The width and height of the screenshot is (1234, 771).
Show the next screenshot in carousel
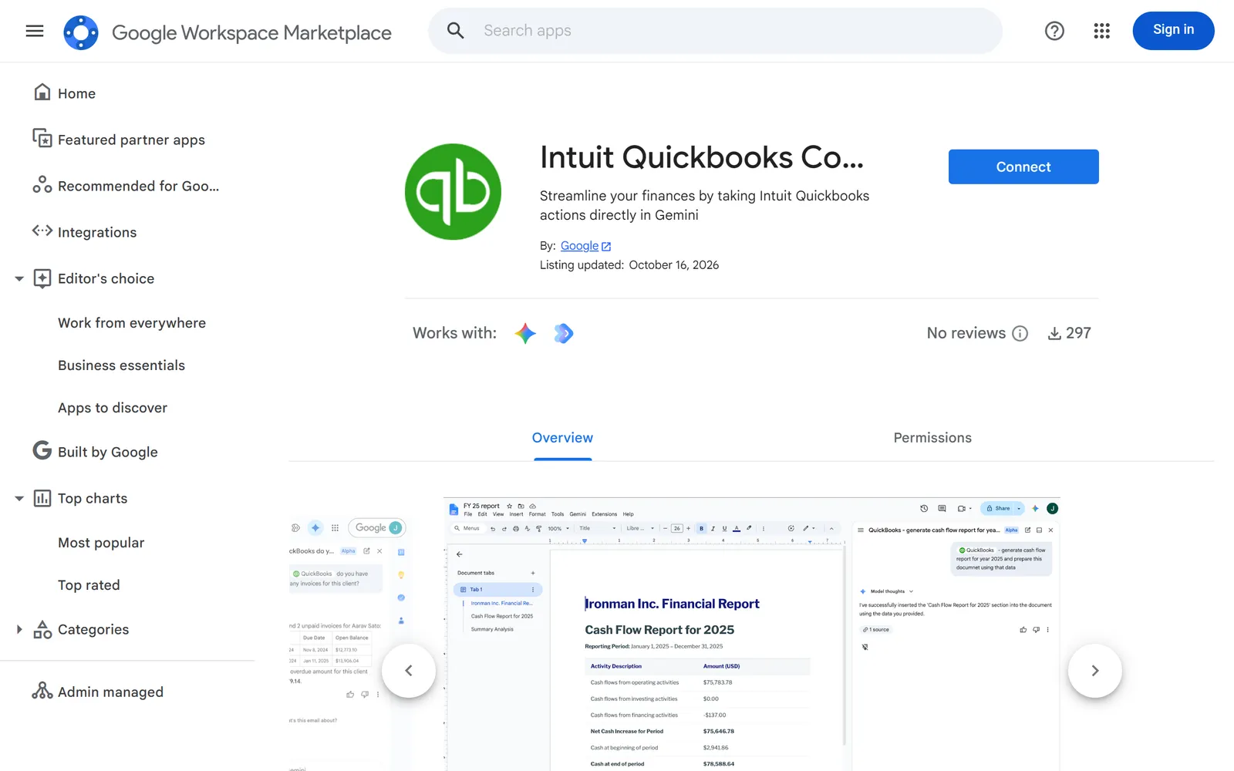coord(1094,671)
